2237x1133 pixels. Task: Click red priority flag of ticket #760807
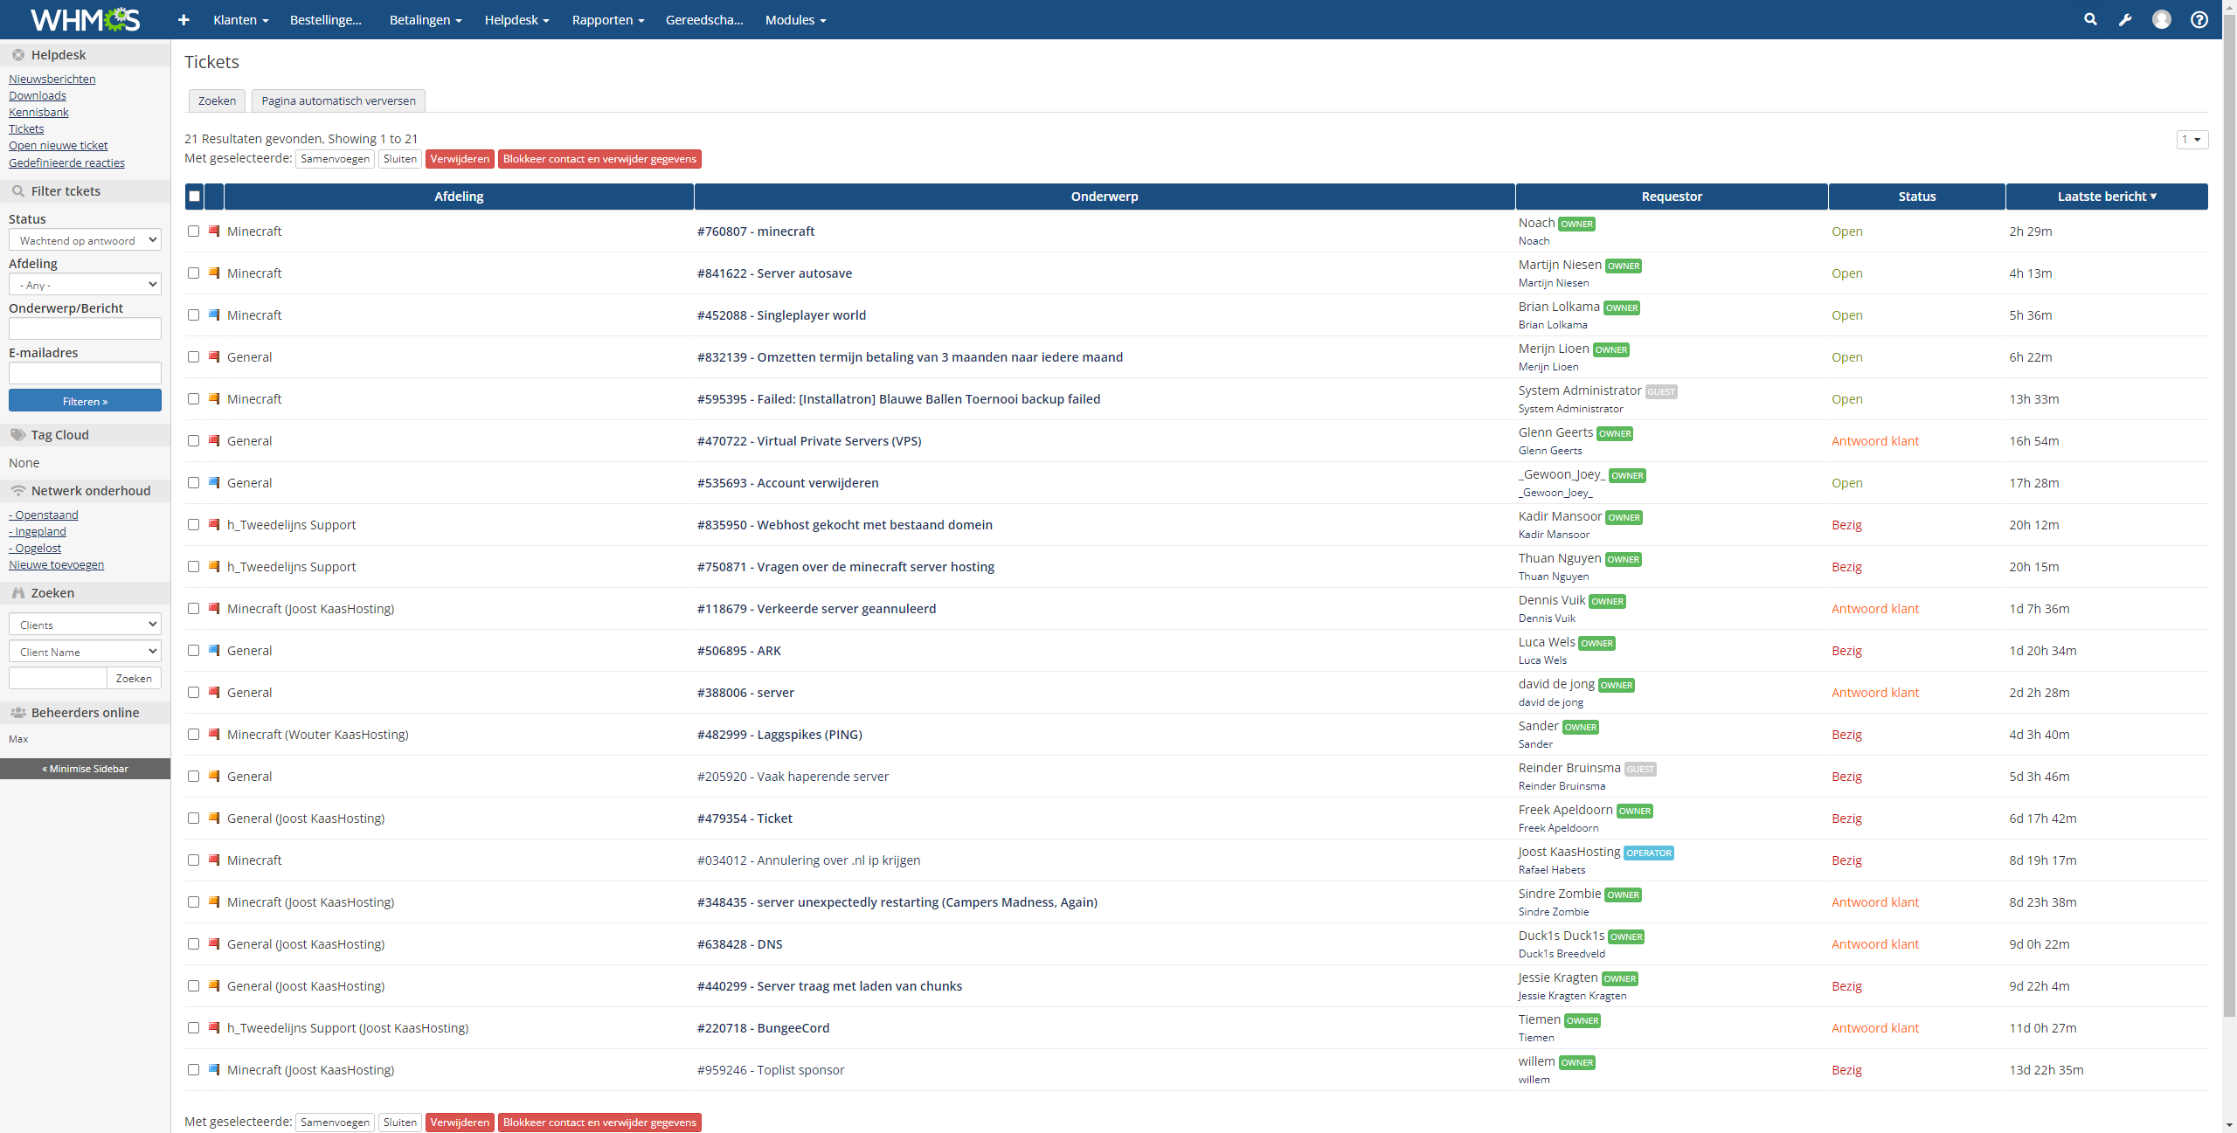pos(214,231)
